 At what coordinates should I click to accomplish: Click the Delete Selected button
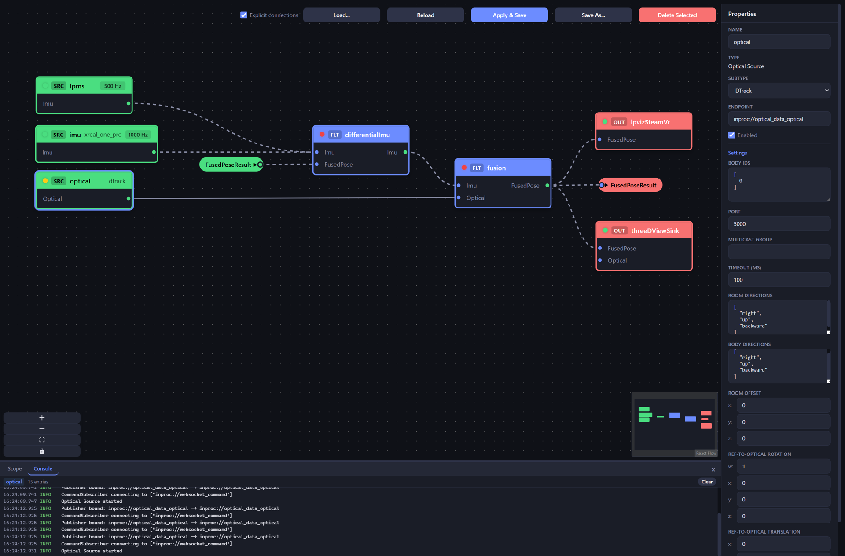(677, 15)
